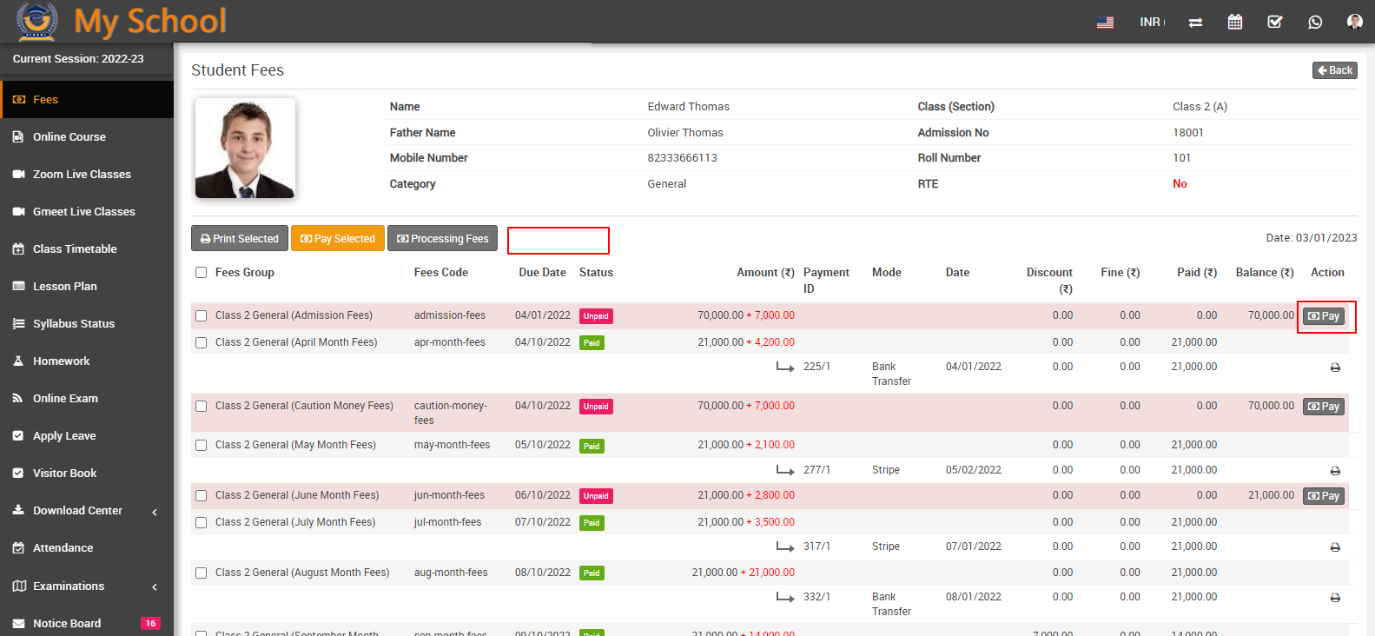Go to Class Timetable in sidebar
This screenshot has height=636, width=1375.
(x=75, y=249)
